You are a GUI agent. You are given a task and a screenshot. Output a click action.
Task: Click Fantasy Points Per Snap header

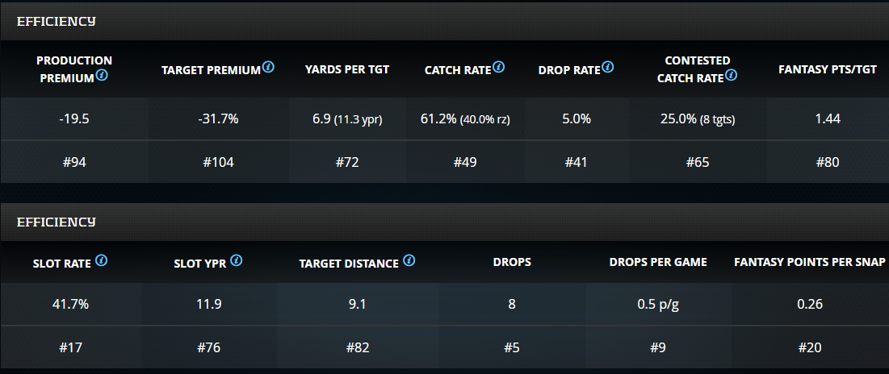pos(810,262)
